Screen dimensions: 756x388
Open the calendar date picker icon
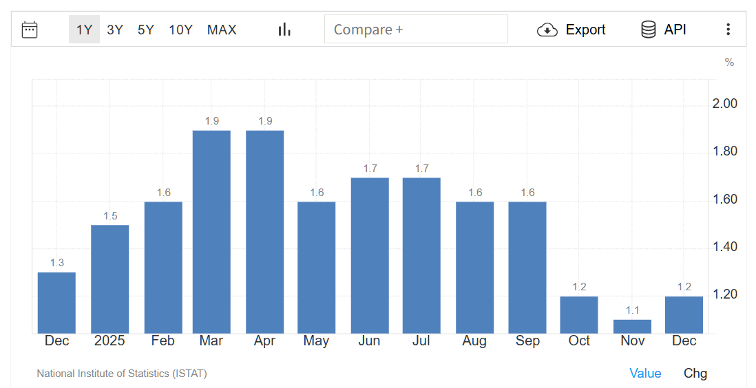tap(30, 30)
